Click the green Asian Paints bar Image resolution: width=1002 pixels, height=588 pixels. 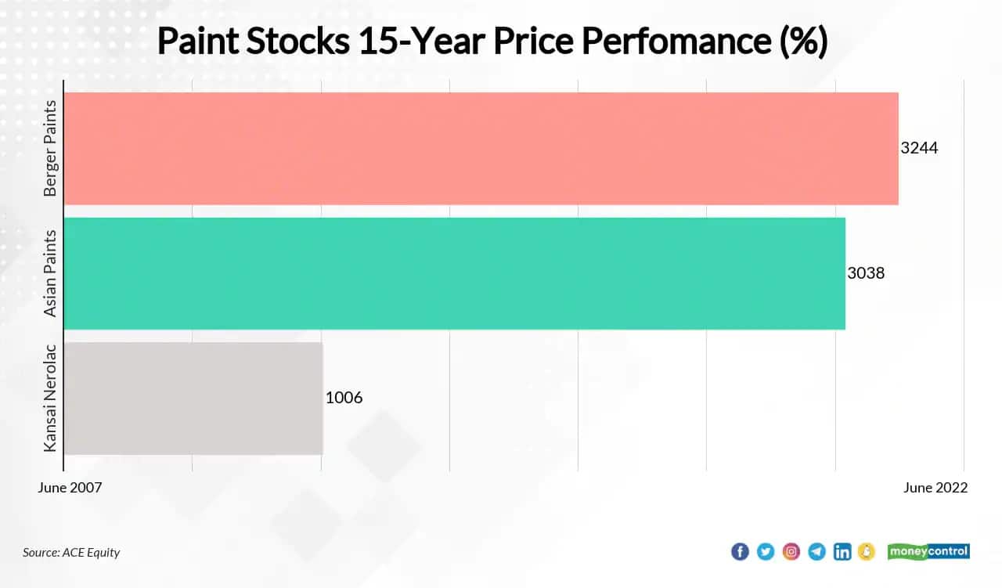coord(454,273)
